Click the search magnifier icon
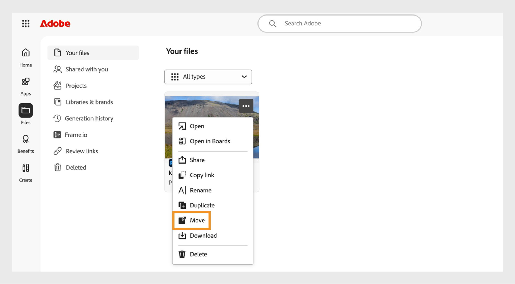Image resolution: width=515 pixels, height=284 pixels. (x=273, y=24)
